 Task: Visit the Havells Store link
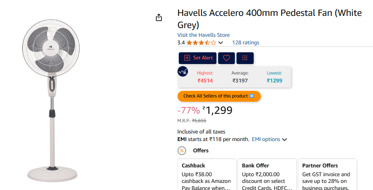point(203,35)
